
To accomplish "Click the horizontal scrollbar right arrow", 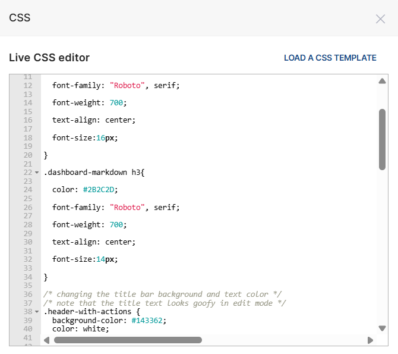I will point(370,340).
